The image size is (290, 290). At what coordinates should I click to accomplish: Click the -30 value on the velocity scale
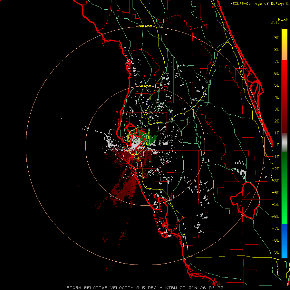pos(275,181)
